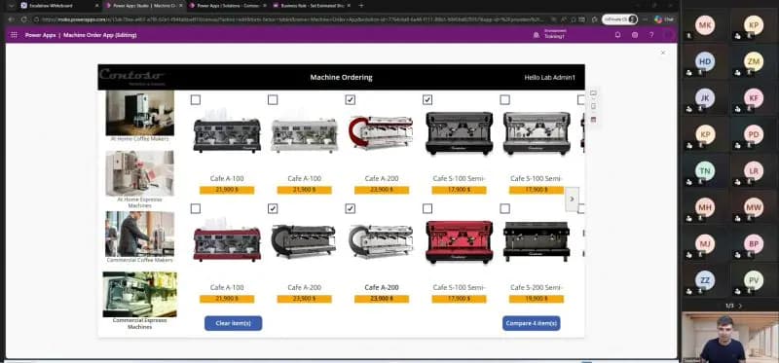The image size is (779, 363).
Task: Click the Machine Ordering header title
Action: tap(342, 78)
